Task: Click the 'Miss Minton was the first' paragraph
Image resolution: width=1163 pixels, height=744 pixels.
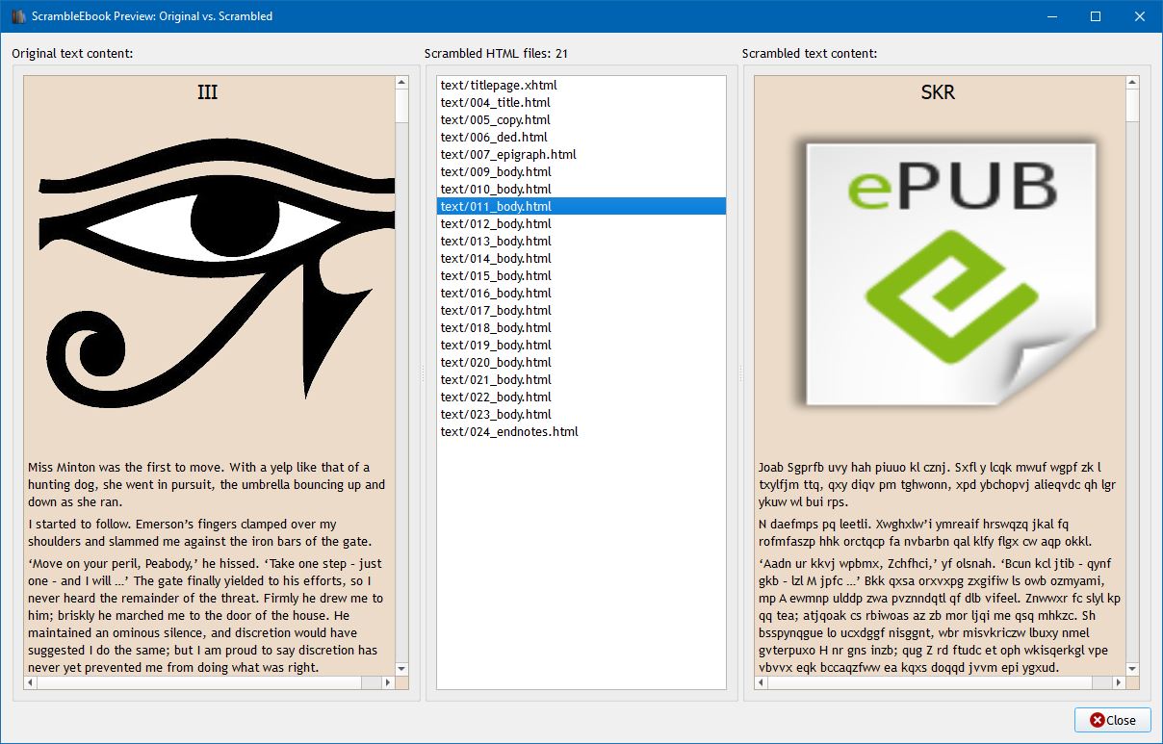Action: [x=207, y=485]
